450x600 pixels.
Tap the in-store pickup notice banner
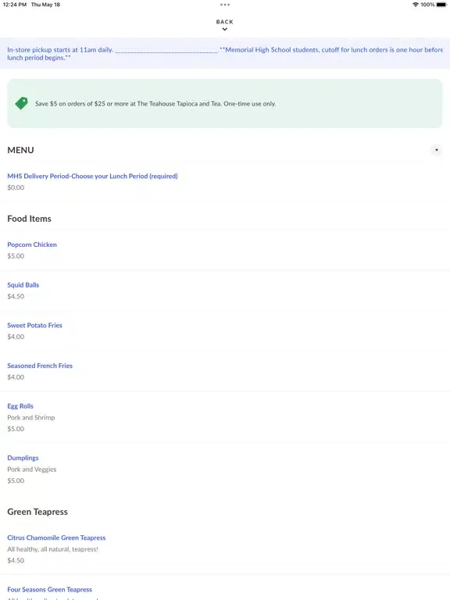pos(225,54)
